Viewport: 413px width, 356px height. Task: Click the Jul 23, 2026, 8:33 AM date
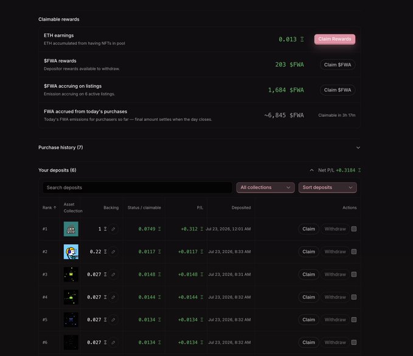pos(229,252)
